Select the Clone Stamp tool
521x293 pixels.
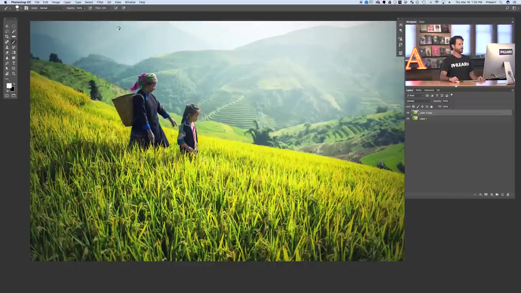(x=7, y=47)
